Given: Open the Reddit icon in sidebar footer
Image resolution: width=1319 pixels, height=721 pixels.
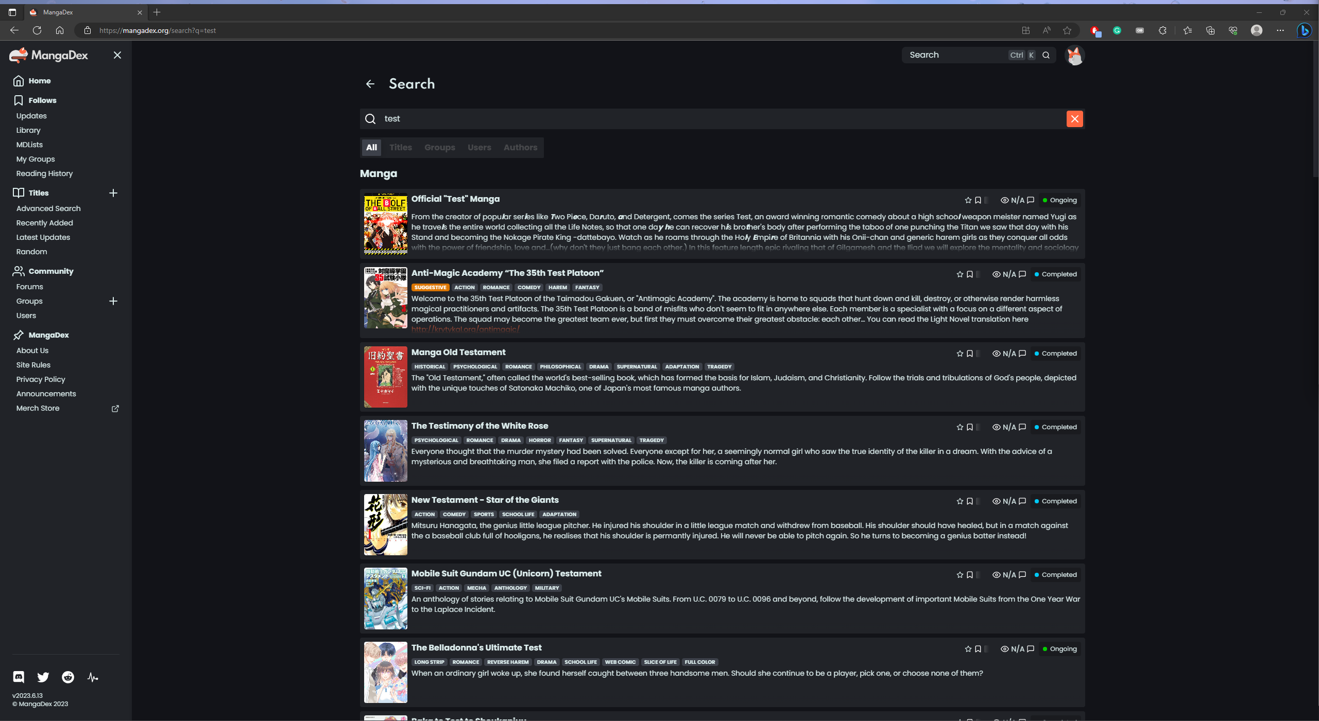Looking at the screenshot, I should (68, 677).
